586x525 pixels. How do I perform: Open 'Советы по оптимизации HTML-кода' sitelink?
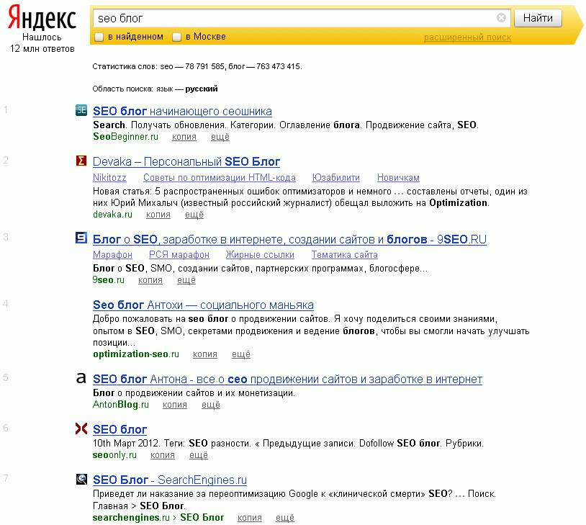click(x=220, y=178)
